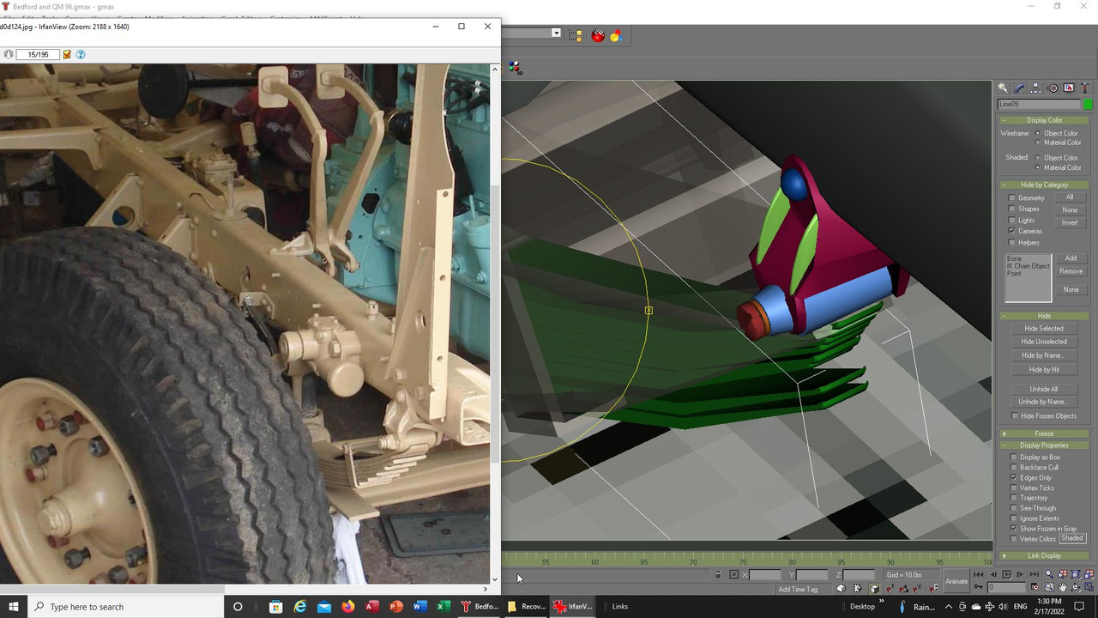Select Wireframe Object Color radio
Image resolution: width=1098 pixels, height=618 pixels.
point(1038,133)
